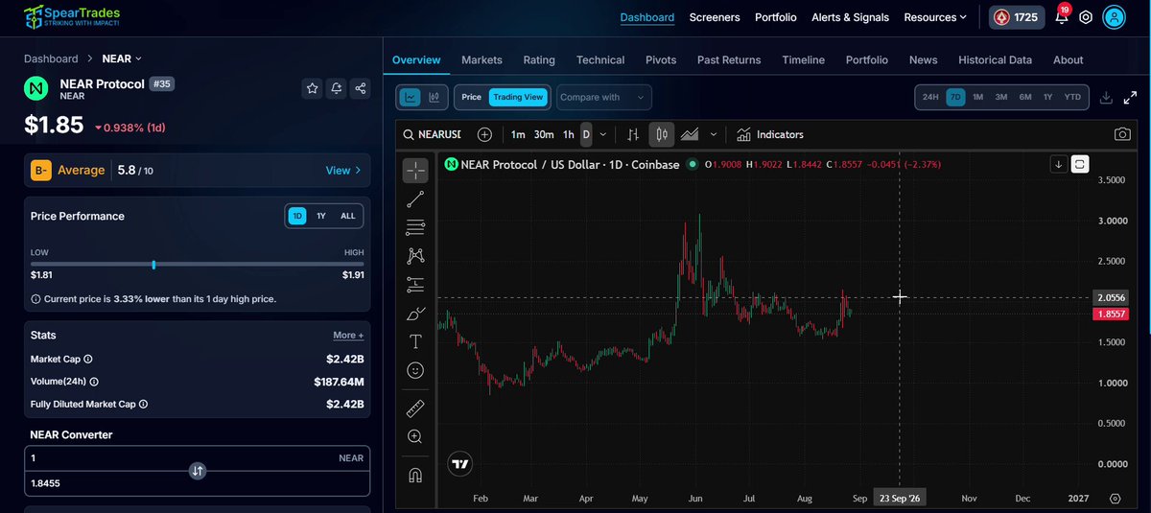Select the YTD chart range
The width and height of the screenshot is (1151, 513).
[1072, 97]
